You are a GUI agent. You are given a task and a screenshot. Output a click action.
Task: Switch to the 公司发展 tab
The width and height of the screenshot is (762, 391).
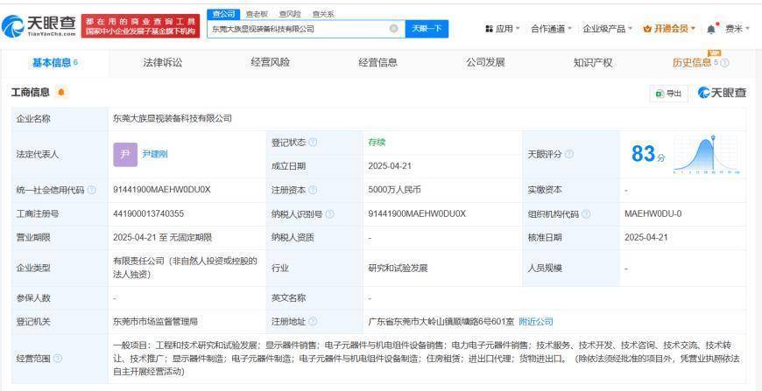click(x=485, y=63)
